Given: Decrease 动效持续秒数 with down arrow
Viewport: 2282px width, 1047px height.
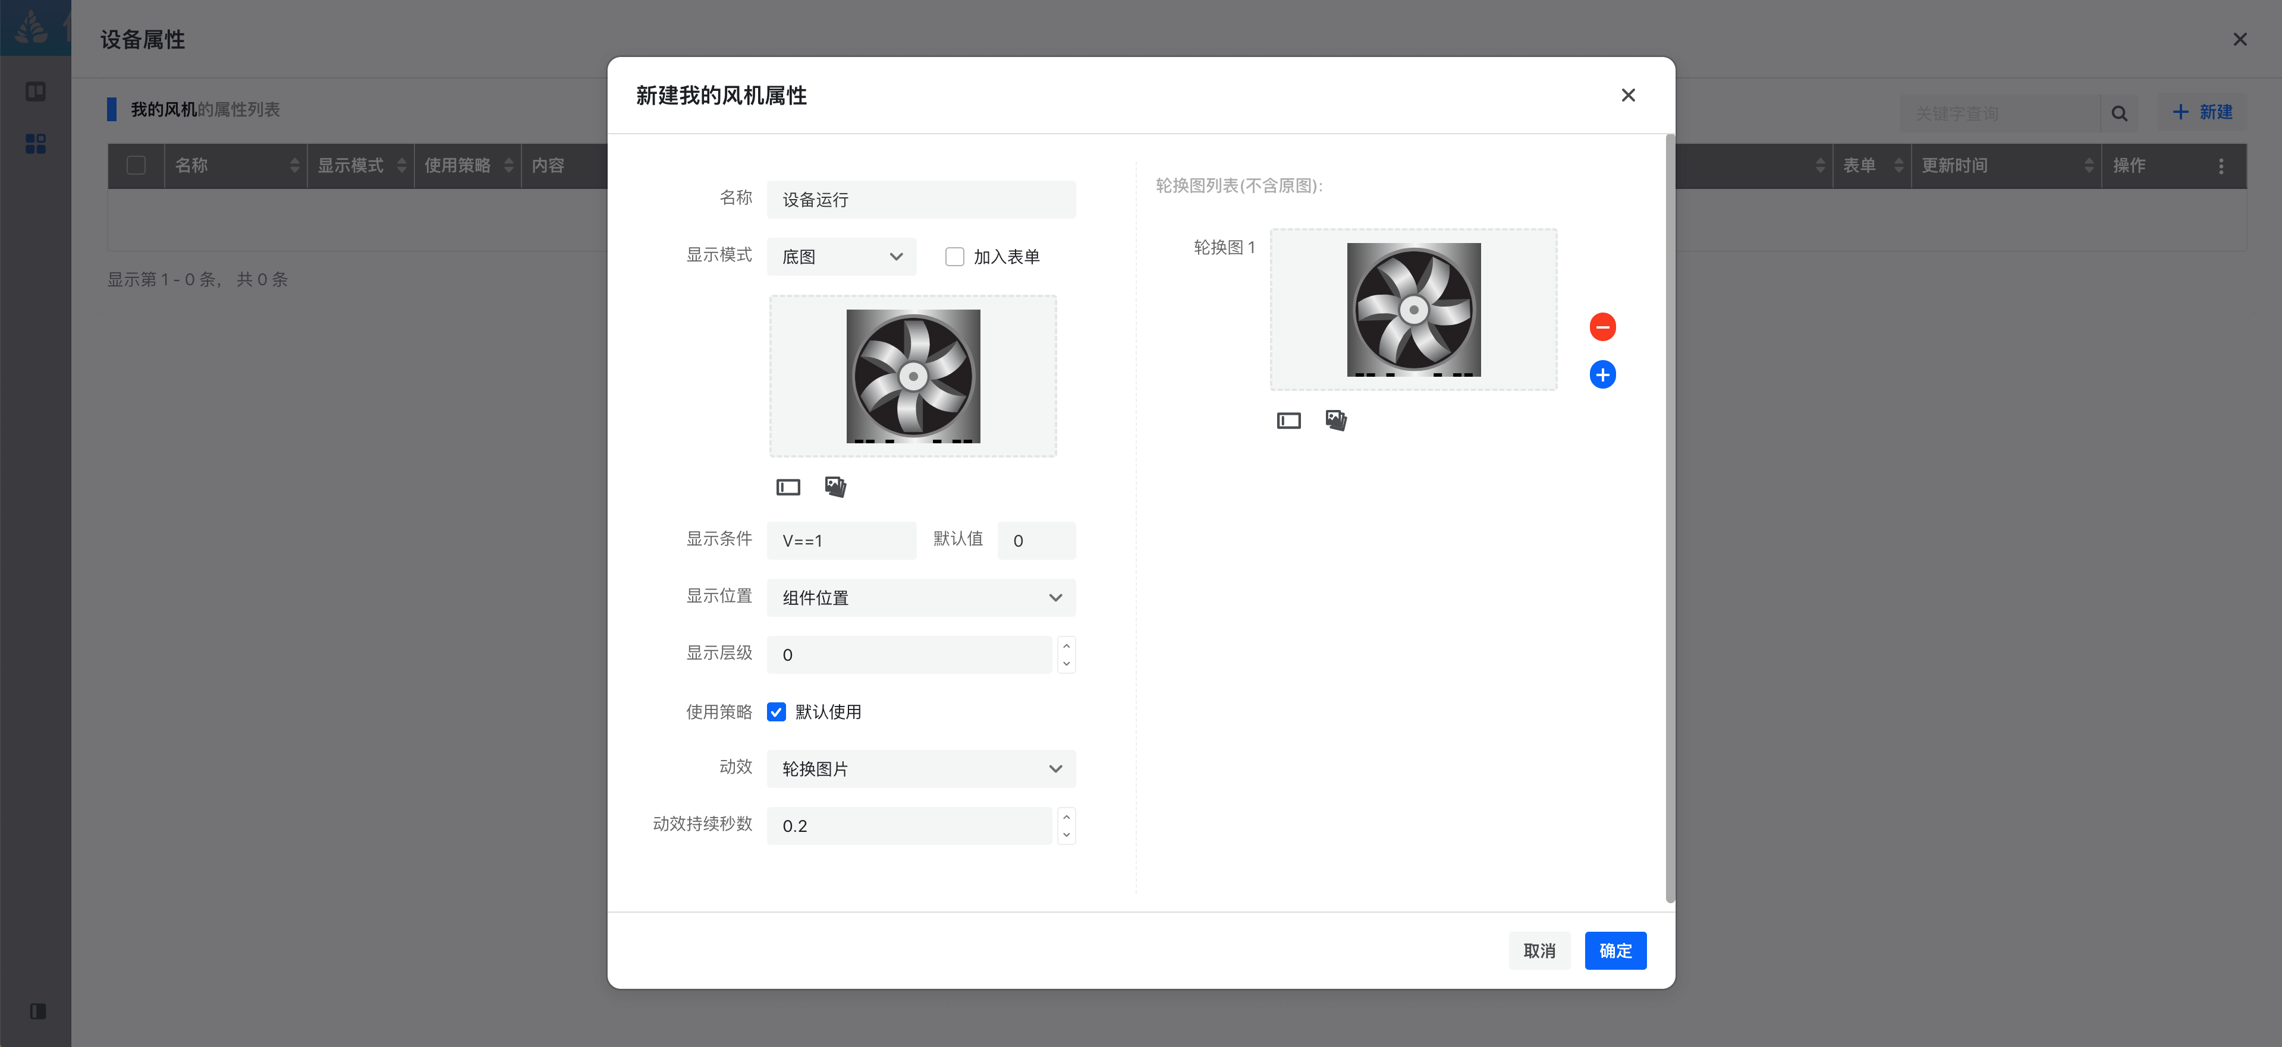Looking at the screenshot, I should (1065, 835).
